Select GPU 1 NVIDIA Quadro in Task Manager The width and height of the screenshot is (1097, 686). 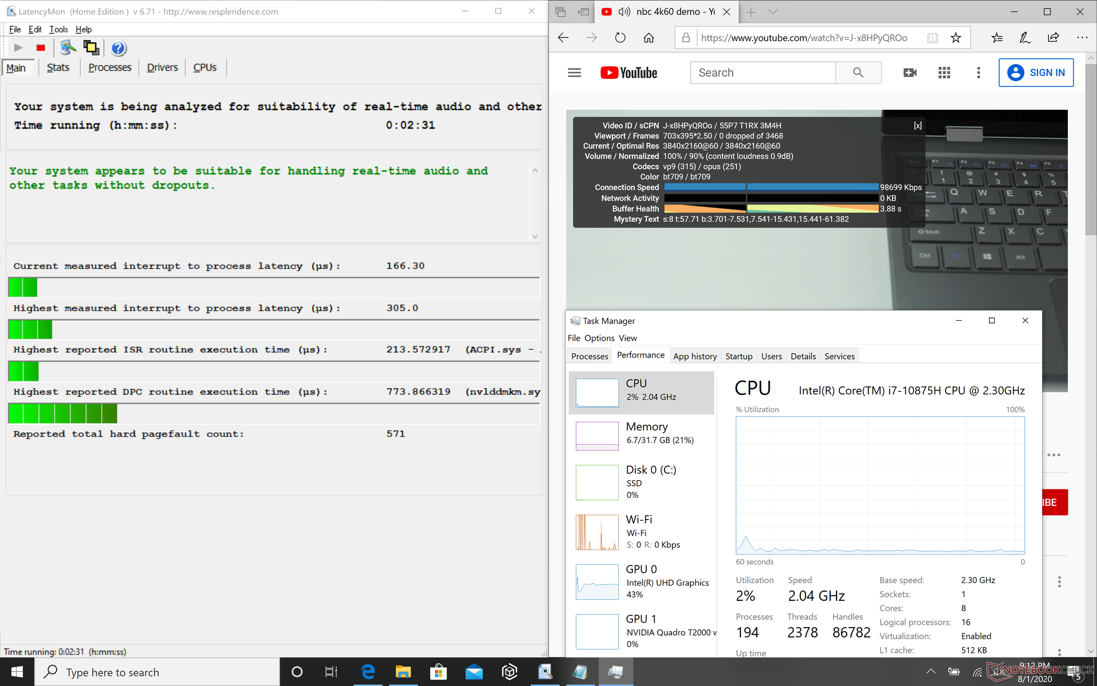pyautogui.click(x=642, y=631)
